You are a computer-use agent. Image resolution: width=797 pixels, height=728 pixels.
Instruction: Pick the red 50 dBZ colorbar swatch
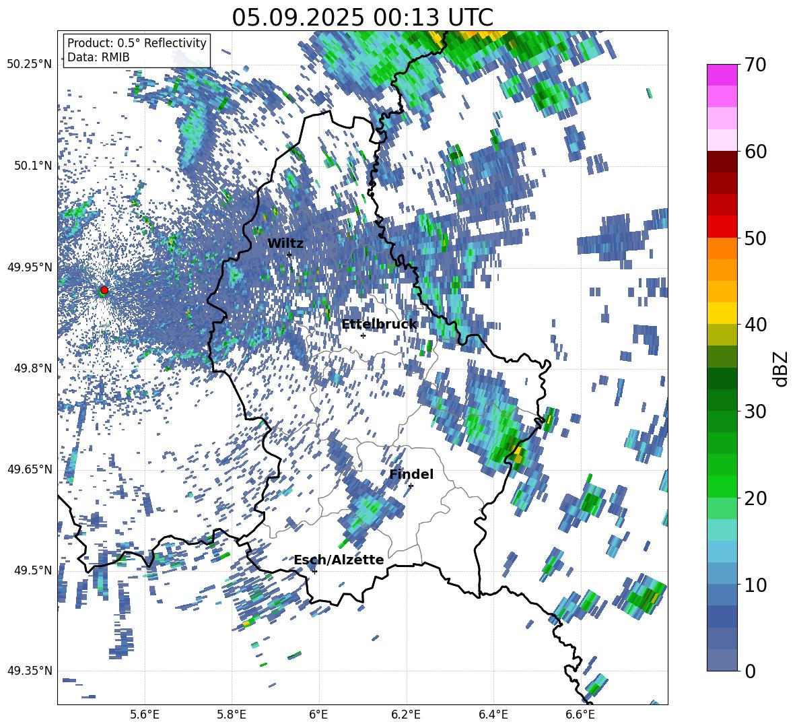pyautogui.click(x=722, y=227)
